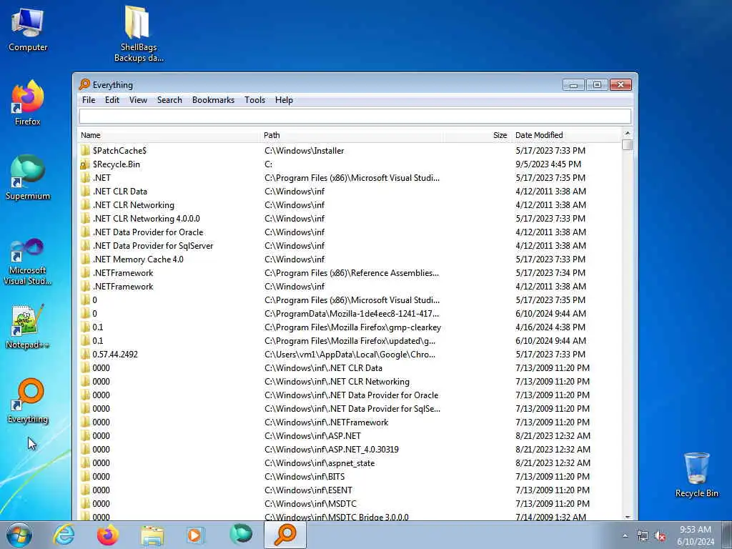Click the 9/5/2023 4:45 PM date
The width and height of the screenshot is (732, 549).
tap(548, 164)
